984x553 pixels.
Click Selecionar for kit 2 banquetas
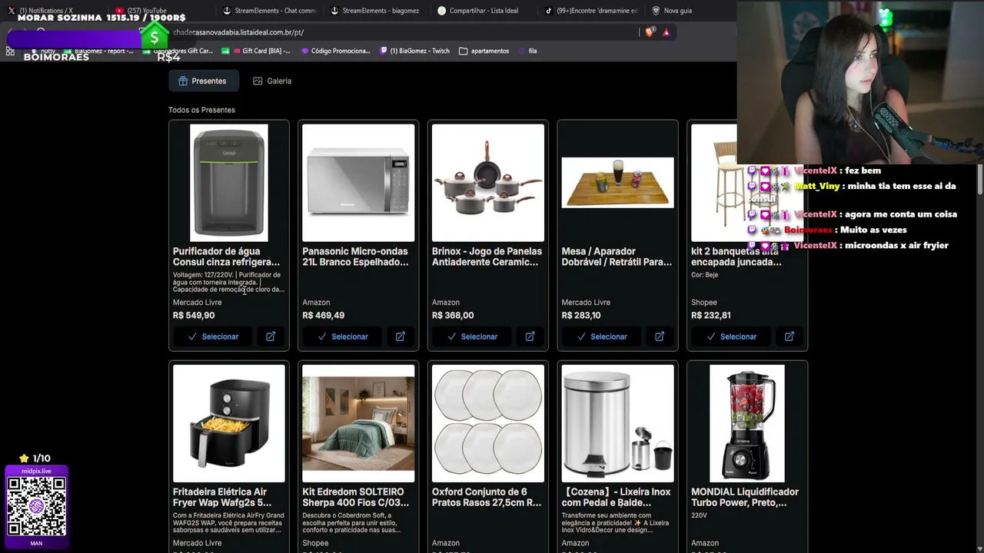tap(732, 336)
